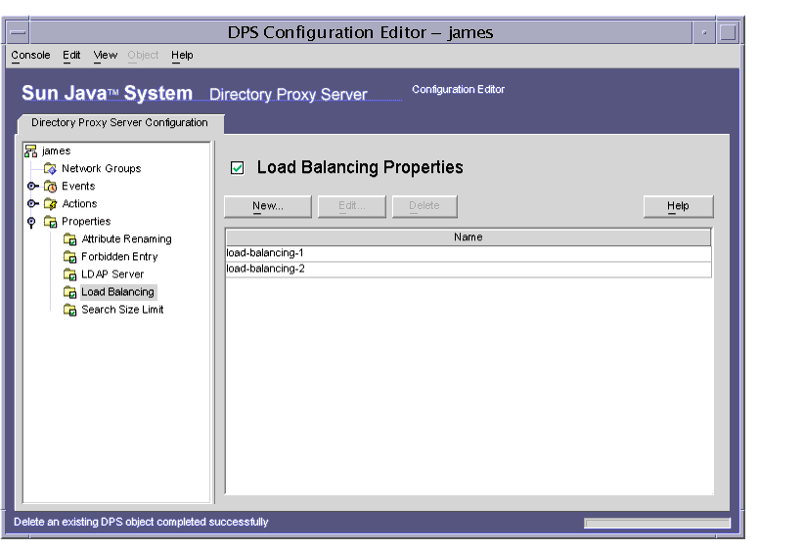Click the Sun Java System banner text

tap(108, 93)
